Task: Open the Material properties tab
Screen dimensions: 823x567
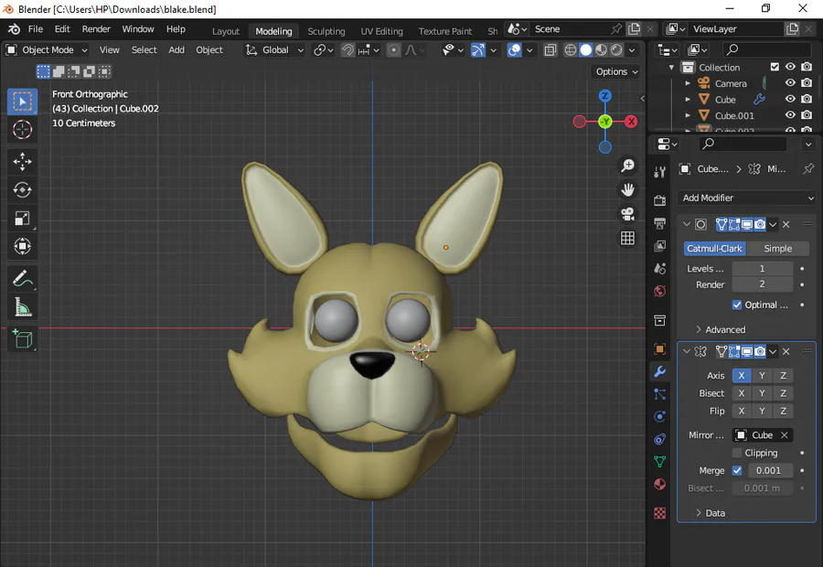Action: [659, 484]
